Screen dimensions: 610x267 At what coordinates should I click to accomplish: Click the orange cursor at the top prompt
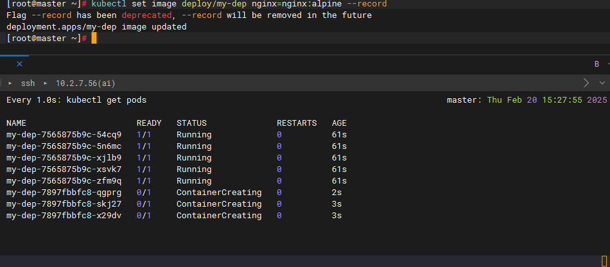(94, 39)
